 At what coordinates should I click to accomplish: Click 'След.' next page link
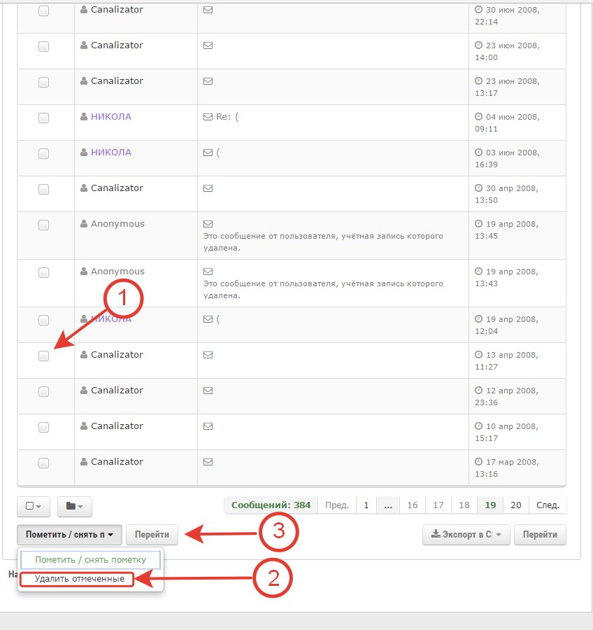(x=548, y=505)
